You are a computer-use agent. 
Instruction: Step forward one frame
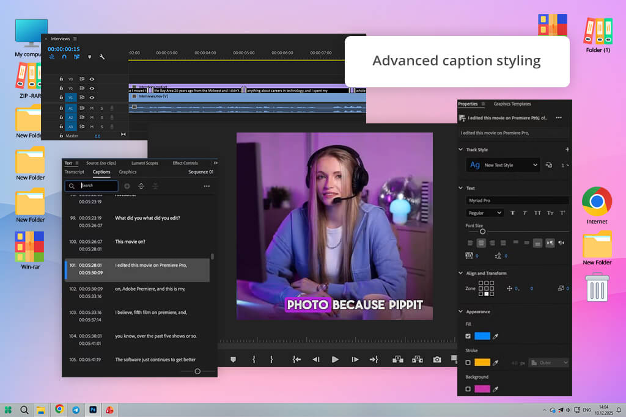tap(355, 359)
